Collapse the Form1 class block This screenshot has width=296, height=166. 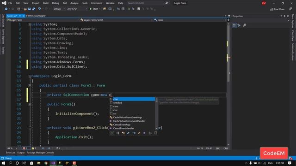30,85
